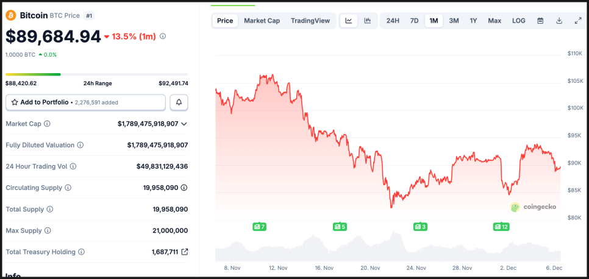
Task: Toggle the LOG scale option
Action: click(x=519, y=21)
